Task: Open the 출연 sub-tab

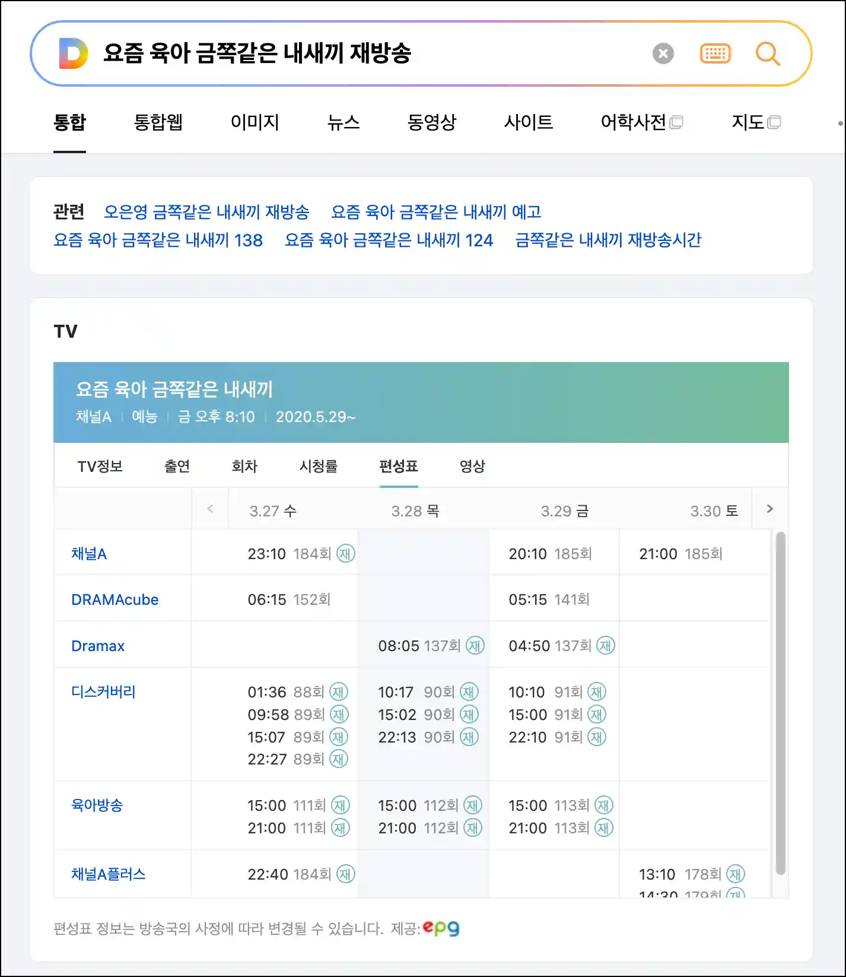Action: 177,467
